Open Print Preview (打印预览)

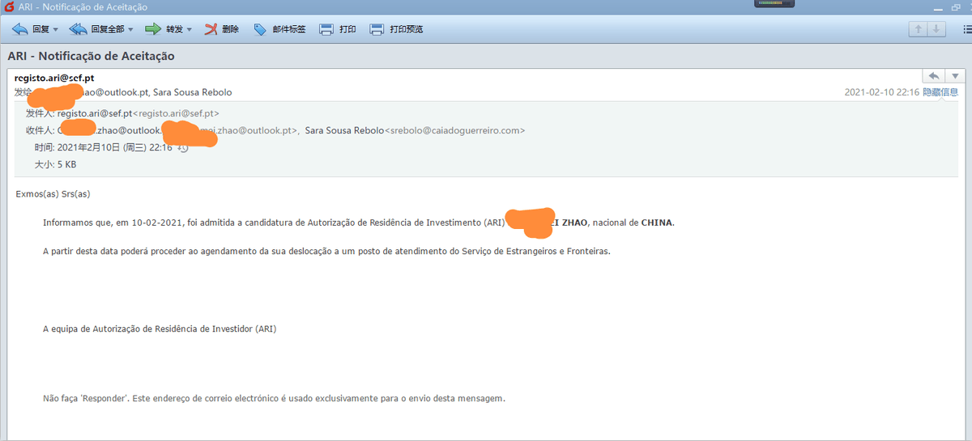click(x=377, y=29)
